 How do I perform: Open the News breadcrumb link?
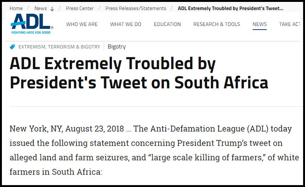(x=40, y=8)
